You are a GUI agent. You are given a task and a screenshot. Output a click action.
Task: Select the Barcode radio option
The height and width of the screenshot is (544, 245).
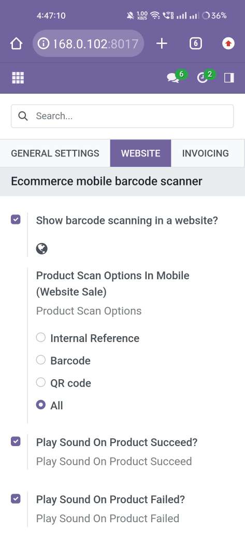tap(40, 360)
